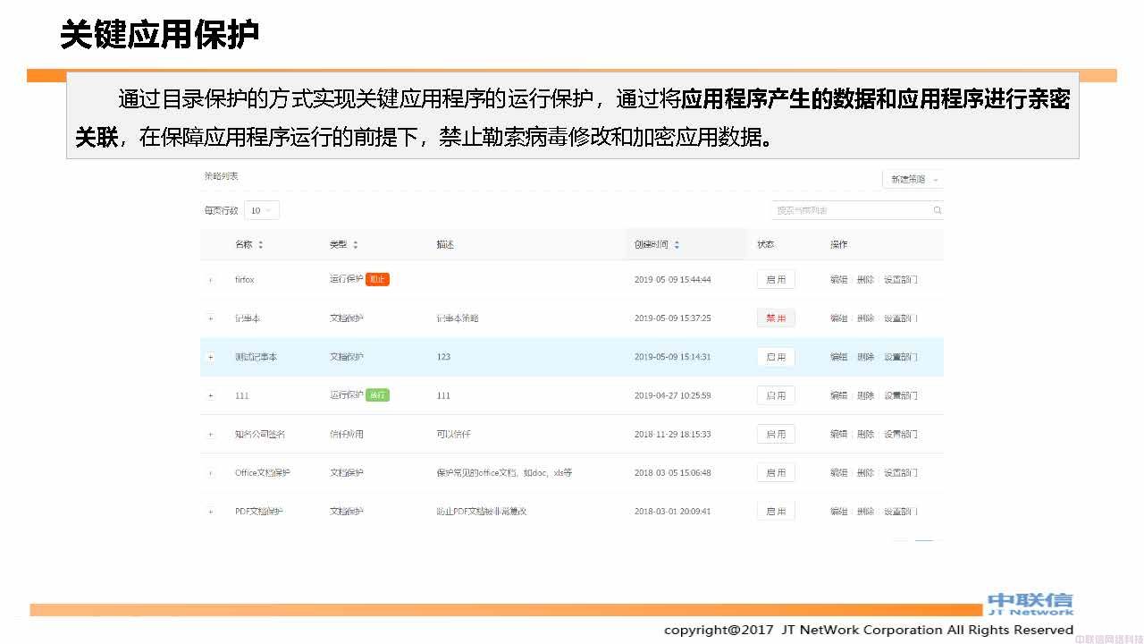Edit the 记事本 policy

[838, 318]
